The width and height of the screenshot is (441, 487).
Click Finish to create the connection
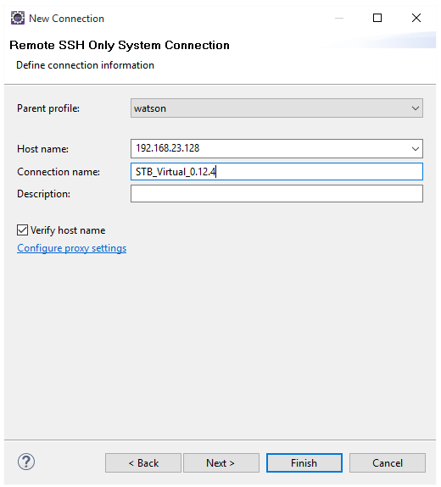coord(304,462)
